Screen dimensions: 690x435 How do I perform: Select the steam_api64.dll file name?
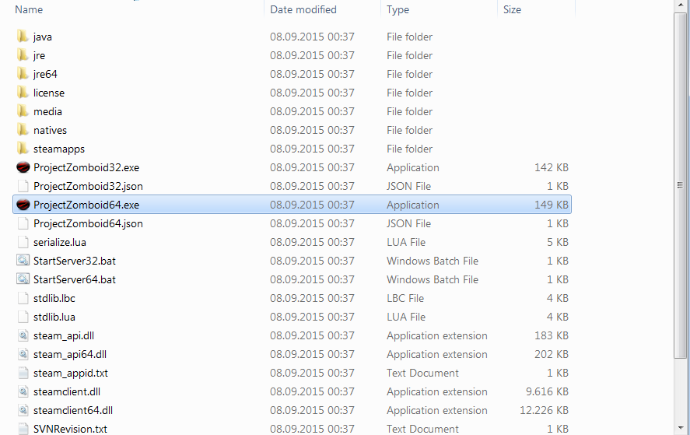[x=70, y=354]
